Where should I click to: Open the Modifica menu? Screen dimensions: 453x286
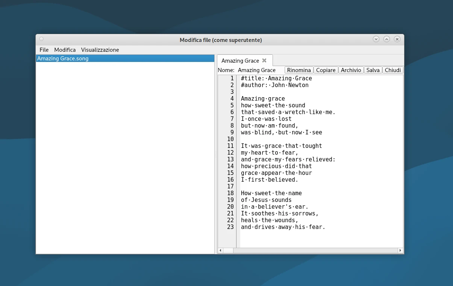pos(65,50)
